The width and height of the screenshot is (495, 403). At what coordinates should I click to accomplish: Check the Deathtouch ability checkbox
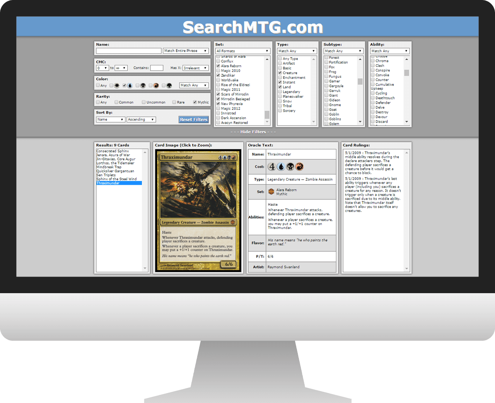pos(373,98)
